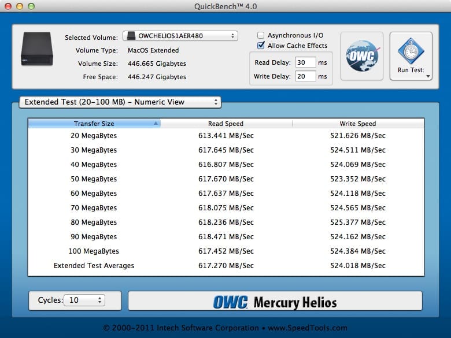Viewport: 451px width, 338px height.
Task: Click the external drive image icon
Action: 37,50
